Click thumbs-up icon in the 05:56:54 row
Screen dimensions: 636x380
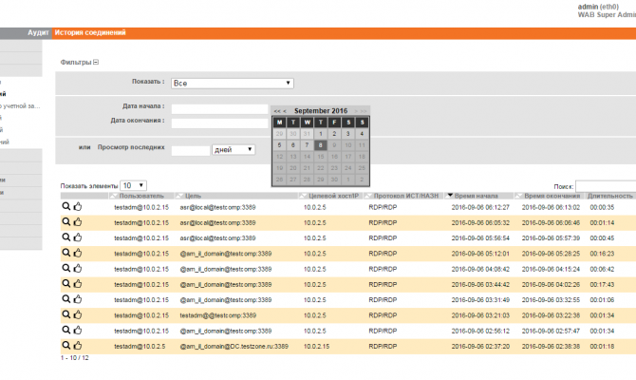coord(78,237)
